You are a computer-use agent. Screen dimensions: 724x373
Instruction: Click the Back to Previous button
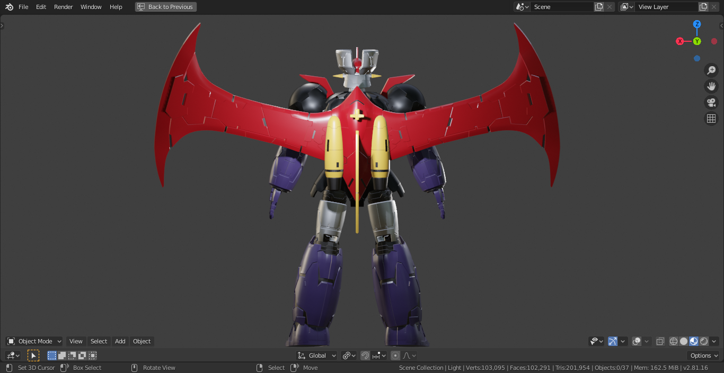coord(165,7)
